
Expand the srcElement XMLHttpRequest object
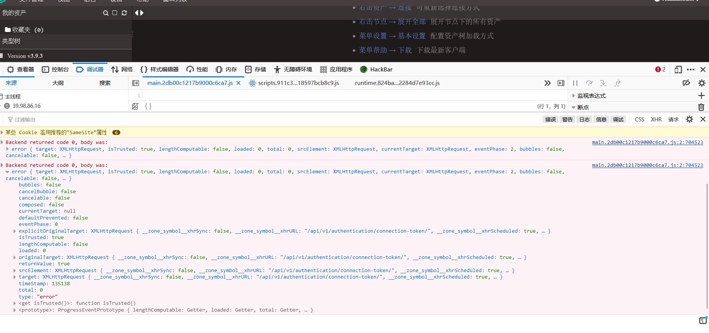[15, 271]
